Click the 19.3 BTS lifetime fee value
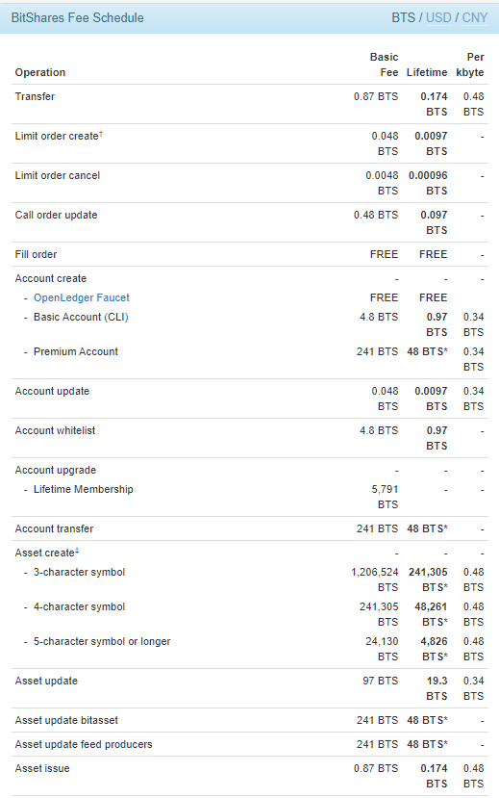The height and width of the screenshot is (798, 499). point(437,688)
